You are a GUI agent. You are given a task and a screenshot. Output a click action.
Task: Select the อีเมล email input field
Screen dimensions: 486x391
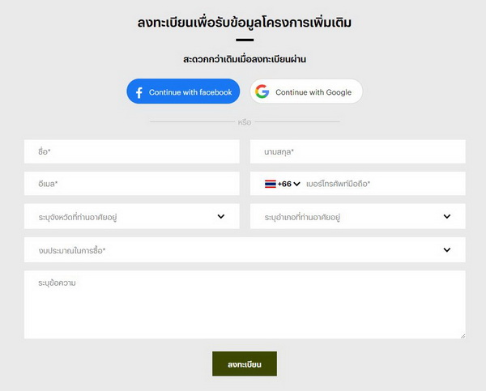click(132, 184)
